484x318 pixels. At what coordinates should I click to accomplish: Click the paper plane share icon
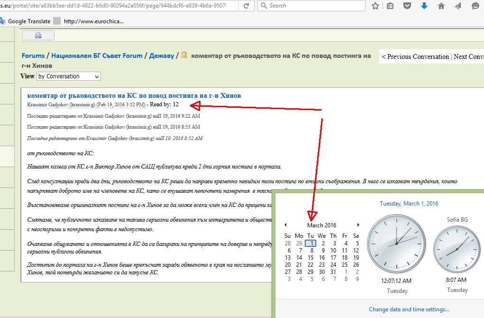(458, 6)
